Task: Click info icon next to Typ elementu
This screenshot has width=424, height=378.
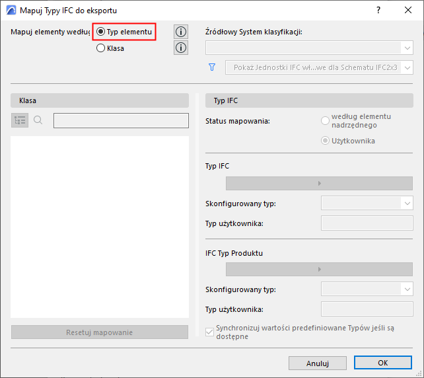Action: point(180,32)
